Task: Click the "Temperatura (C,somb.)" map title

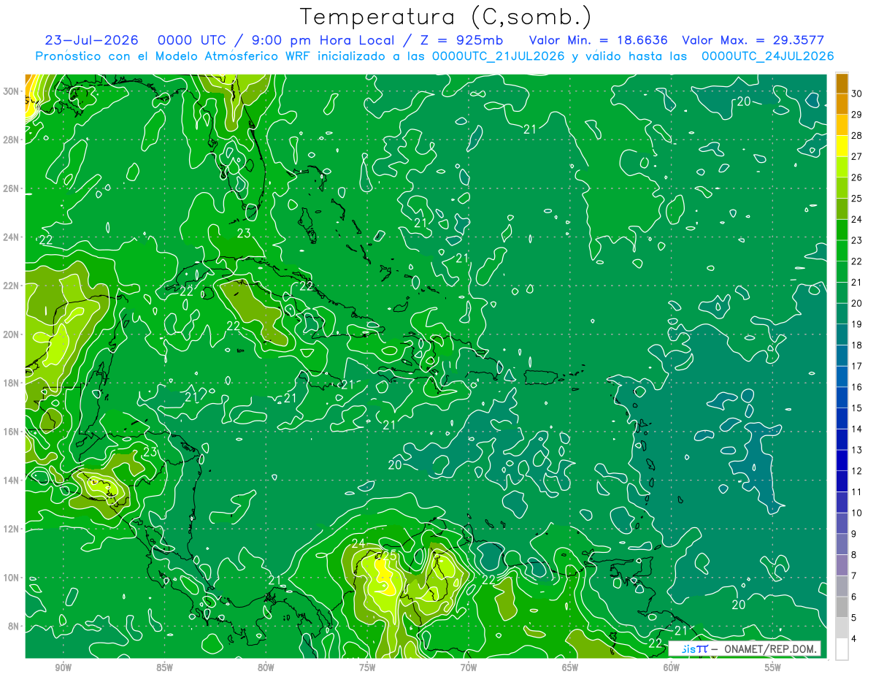Action: point(446,18)
